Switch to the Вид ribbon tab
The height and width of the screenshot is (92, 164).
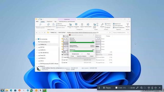[55, 21]
